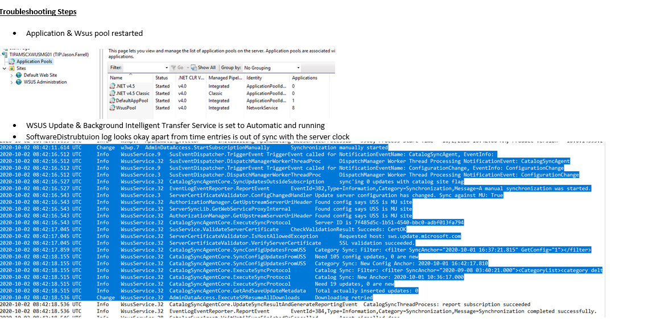This screenshot has width=657, height=330.
Task: Select the Application Pools node in the sidebar
Action: (x=30, y=61)
